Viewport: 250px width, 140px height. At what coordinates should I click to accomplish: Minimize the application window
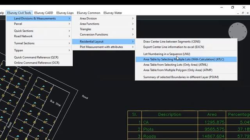point(221,7)
